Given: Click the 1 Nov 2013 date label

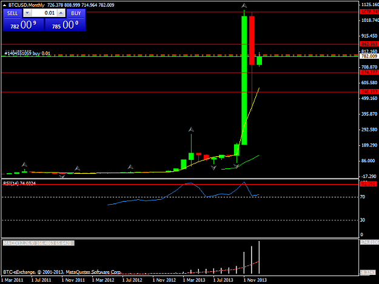Looking at the screenshot, I should [255, 280].
